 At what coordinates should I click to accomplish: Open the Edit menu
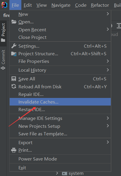(28, 5)
